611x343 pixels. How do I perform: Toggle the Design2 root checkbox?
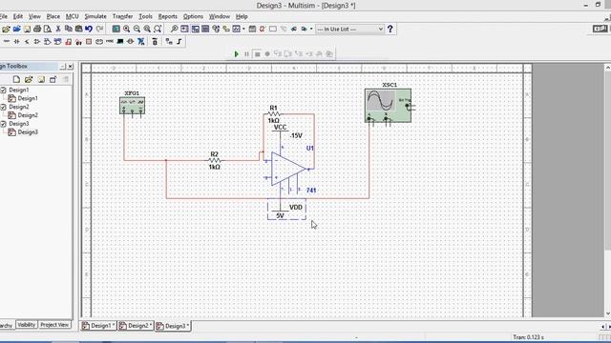[x=3, y=107]
